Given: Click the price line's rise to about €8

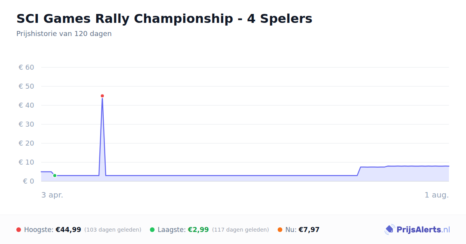Looking at the screenshot, I should (x=359, y=171).
